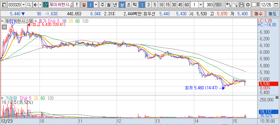The width and height of the screenshot is (280, 125).
Task: Click the red 매수 buy button
Action: [x=258, y=14]
